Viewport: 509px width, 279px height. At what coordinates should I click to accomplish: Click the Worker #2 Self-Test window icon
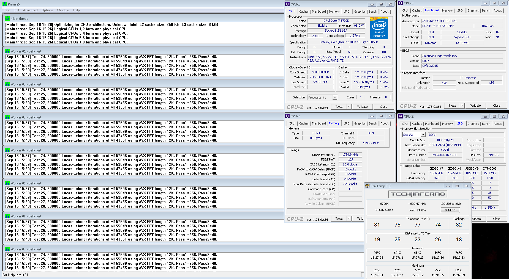click(7, 84)
